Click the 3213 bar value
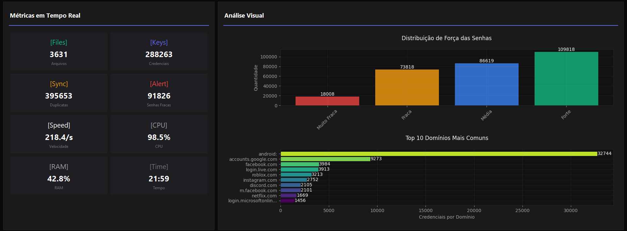 click(317, 174)
